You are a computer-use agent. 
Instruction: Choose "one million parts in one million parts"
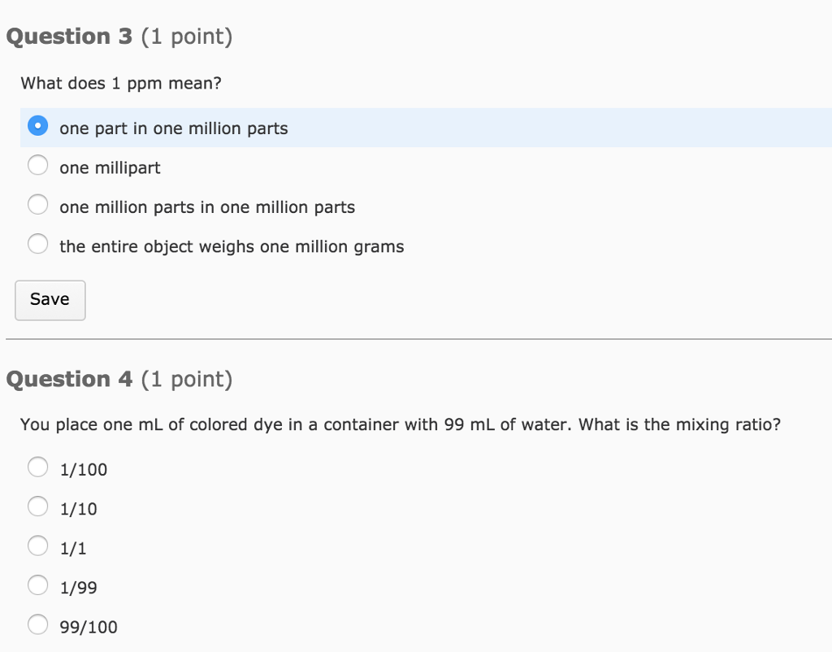[x=37, y=204]
